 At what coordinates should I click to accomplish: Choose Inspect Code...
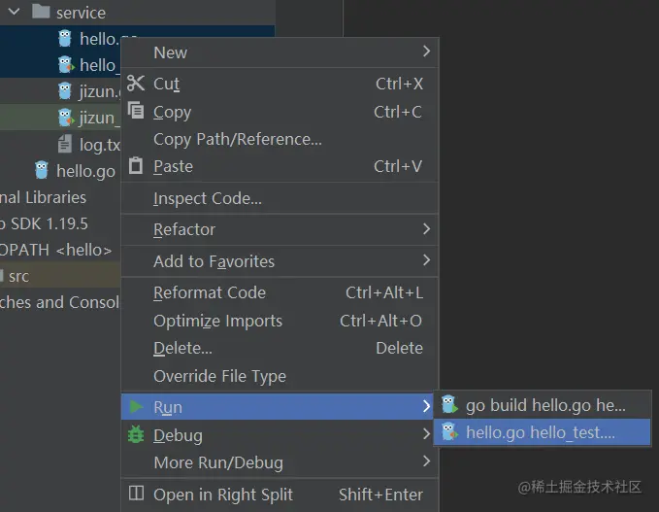coord(280,198)
